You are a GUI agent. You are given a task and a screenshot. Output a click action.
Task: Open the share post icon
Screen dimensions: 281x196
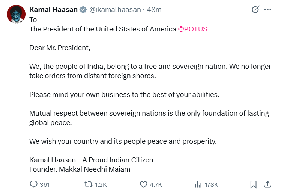pos(267,184)
